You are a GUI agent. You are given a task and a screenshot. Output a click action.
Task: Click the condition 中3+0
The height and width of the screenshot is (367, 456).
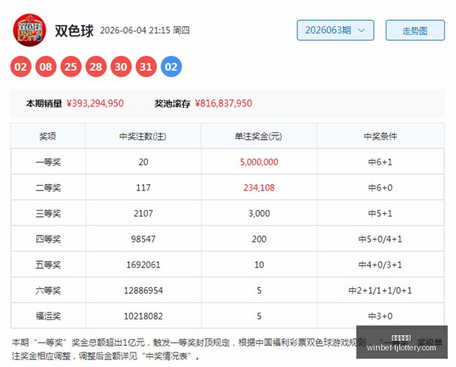(x=381, y=316)
